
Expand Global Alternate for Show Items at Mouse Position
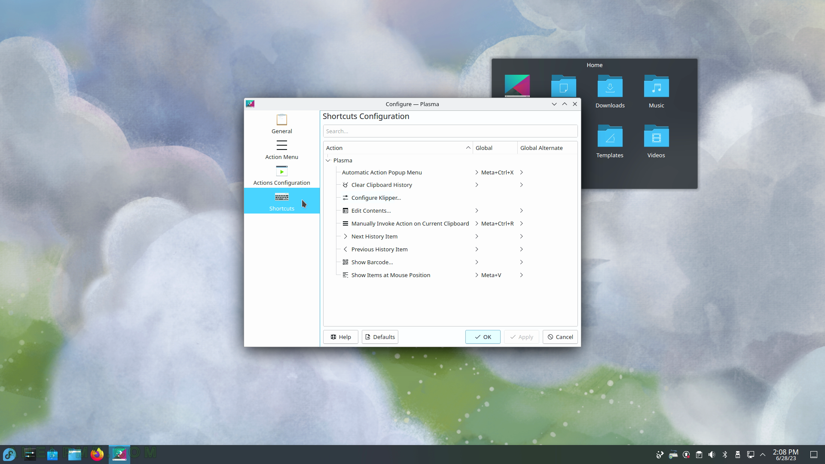(521, 275)
